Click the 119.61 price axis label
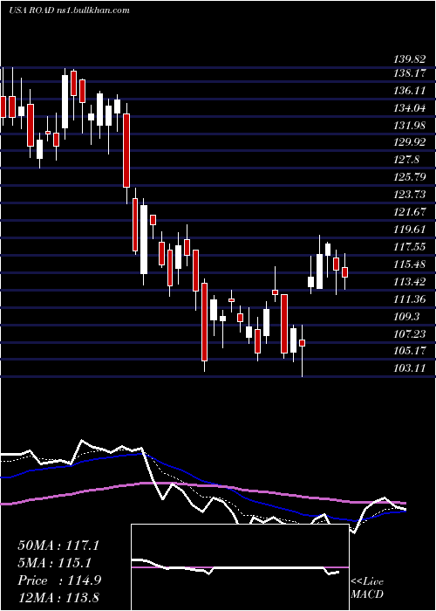436x611 pixels. click(410, 229)
